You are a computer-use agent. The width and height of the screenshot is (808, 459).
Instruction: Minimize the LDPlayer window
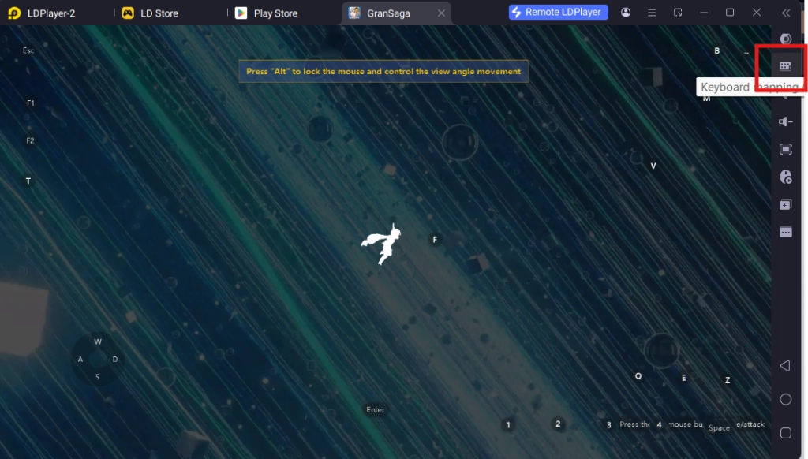coord(704,13)
